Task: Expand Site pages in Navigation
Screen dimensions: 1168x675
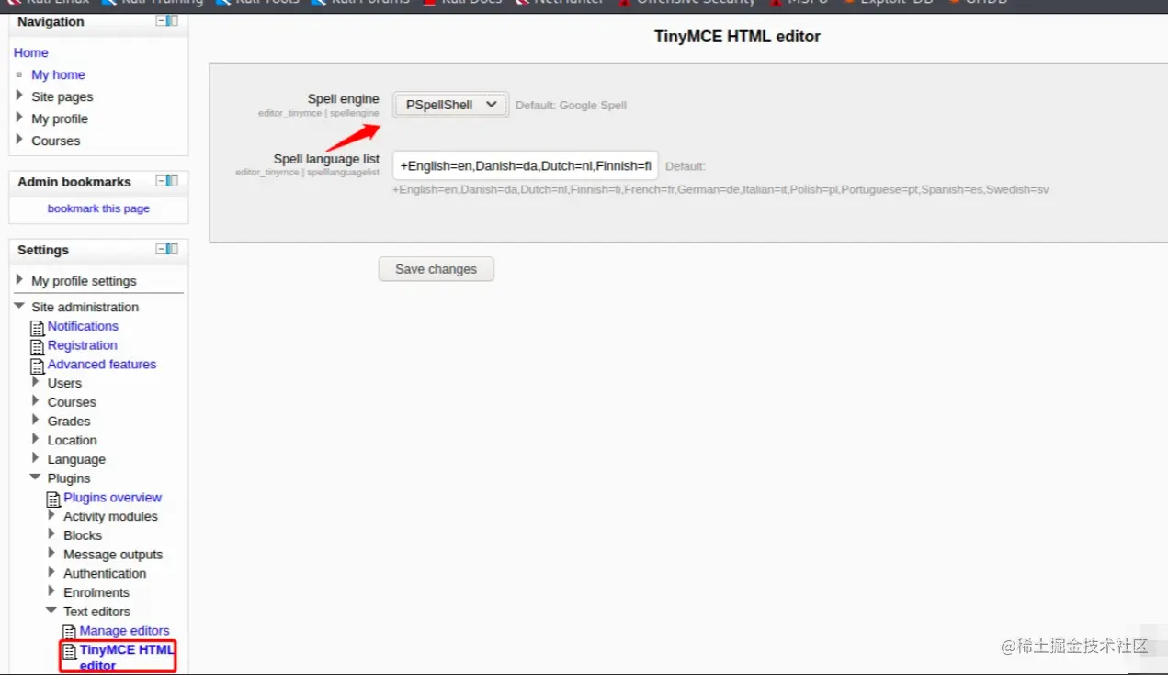Action: coord(19,96)
